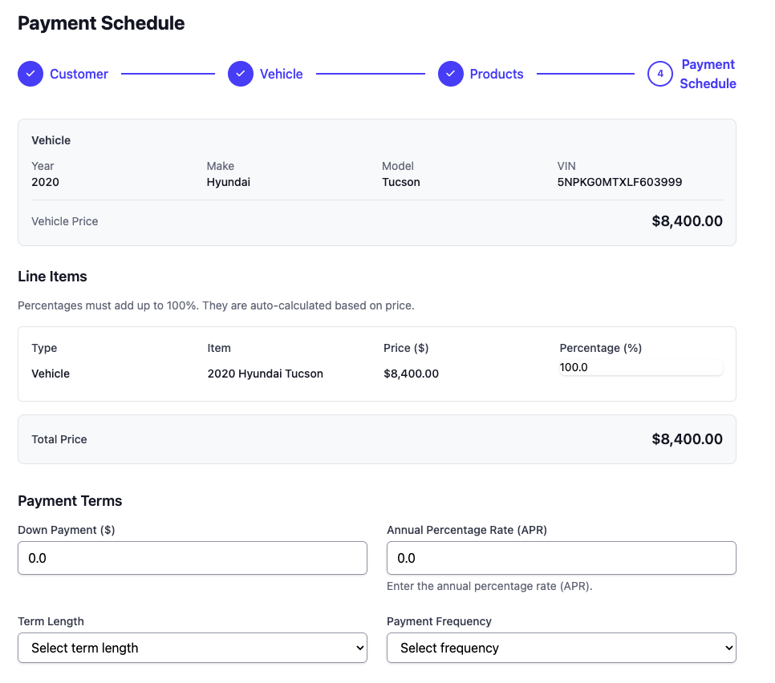Click the Down Payment input field
The image size is (775, 683).
[193, 558]
